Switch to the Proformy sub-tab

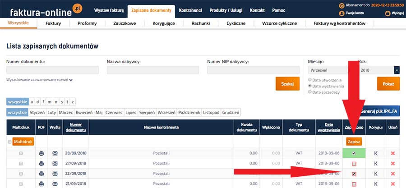87,23
